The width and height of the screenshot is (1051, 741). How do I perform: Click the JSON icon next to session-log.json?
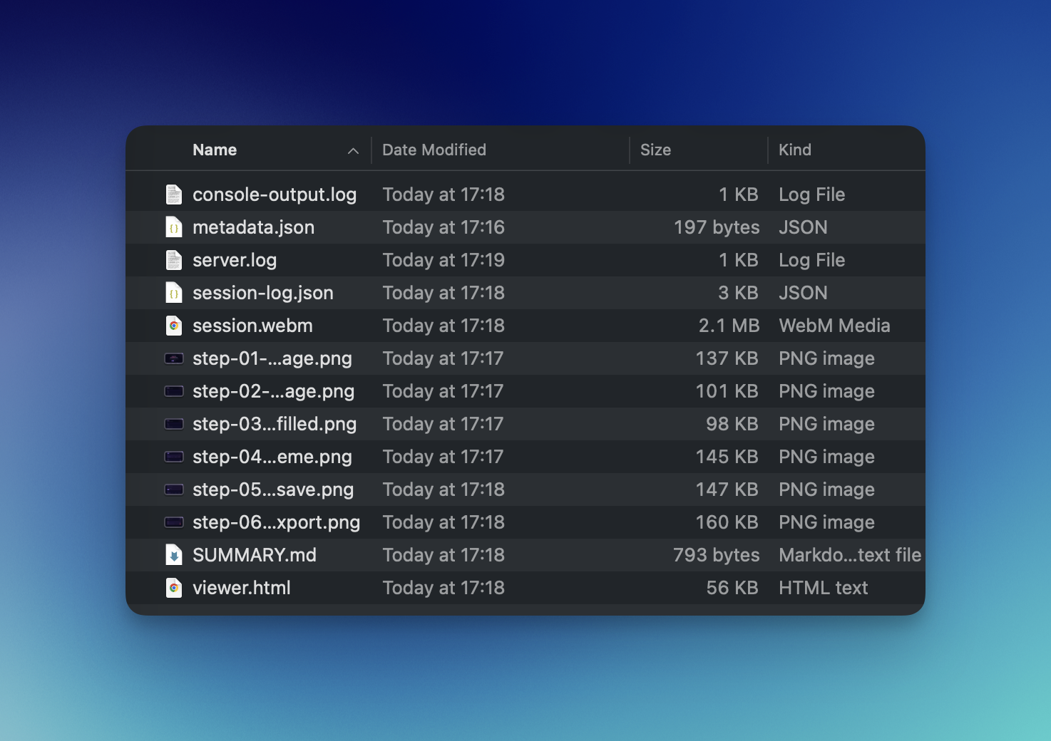click(x=174, y=292)
